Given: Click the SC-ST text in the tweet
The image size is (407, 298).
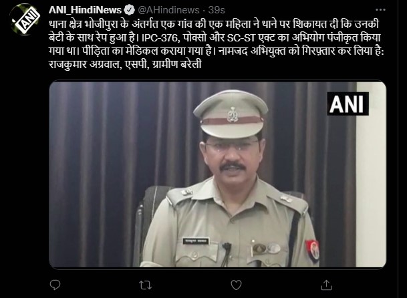Looking at the screenshot, I should pos(241,38).
